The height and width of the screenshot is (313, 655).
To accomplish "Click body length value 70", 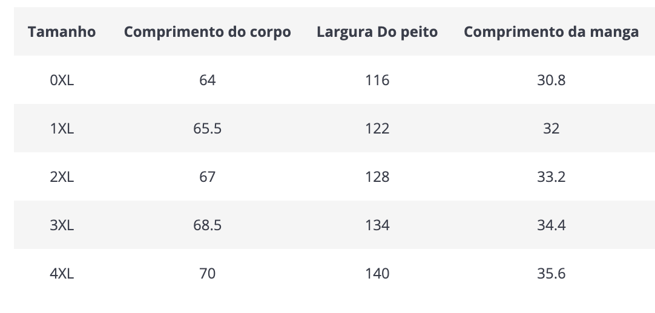I will tap(207, 273).
